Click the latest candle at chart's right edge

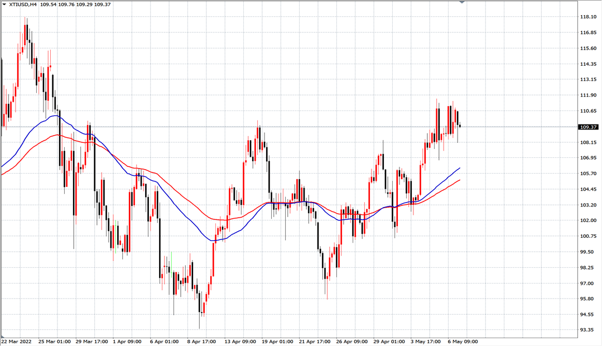pyautogui.click(x=460, y=126)
